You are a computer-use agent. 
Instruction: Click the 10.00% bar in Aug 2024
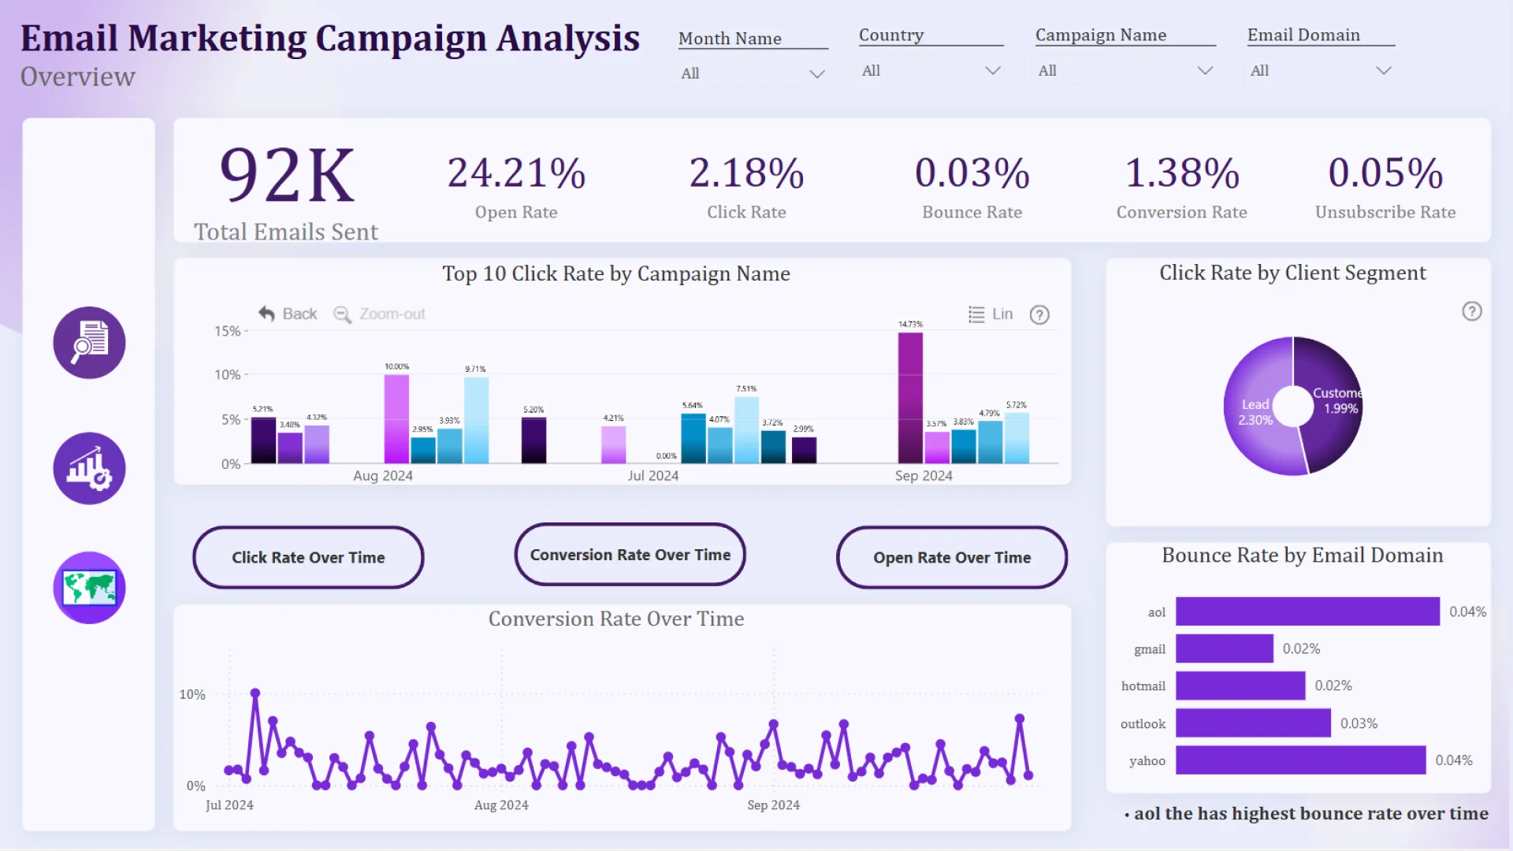point(396,419)
